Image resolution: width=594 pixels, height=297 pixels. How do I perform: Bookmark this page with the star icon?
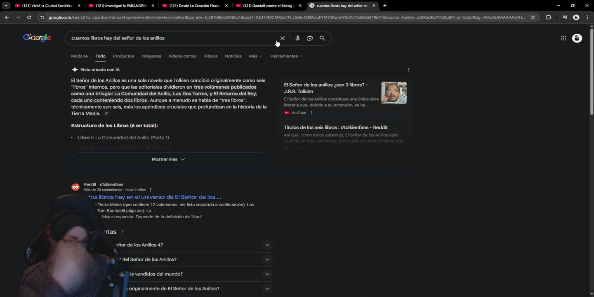pos(533,17)
